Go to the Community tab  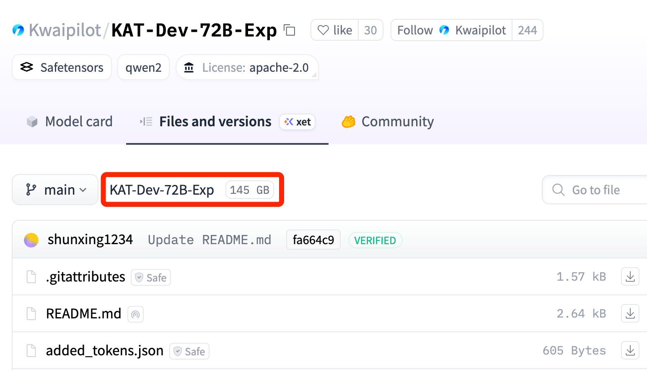(x=388, y=122)
